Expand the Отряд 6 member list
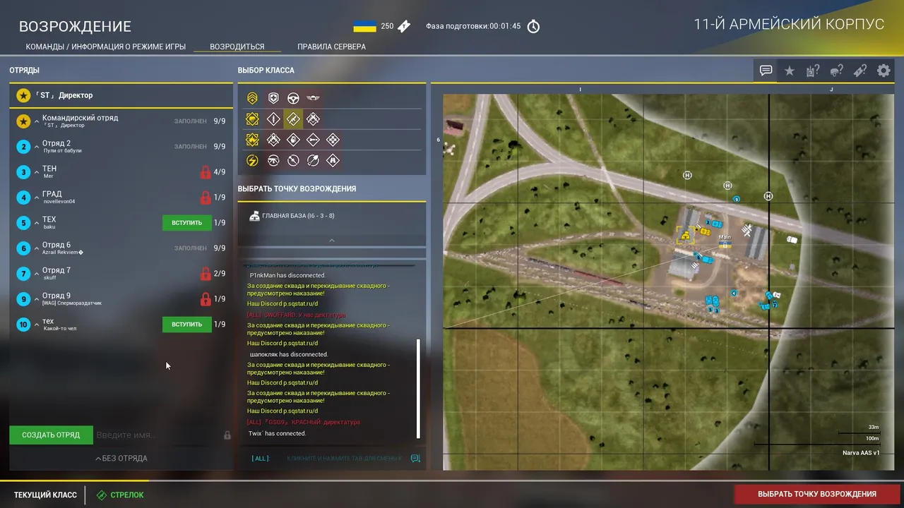904x508 pixels. 37,248
